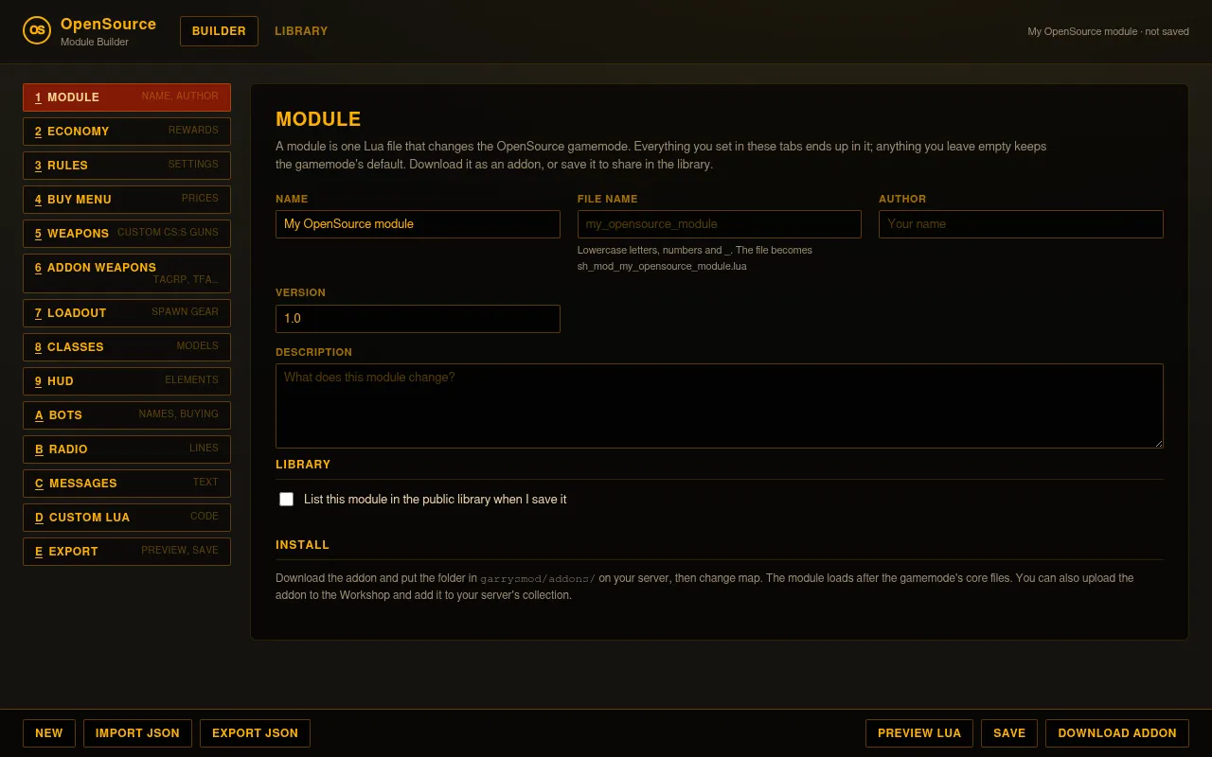The image size is (1212, 757).
Task: Click the sh_mod_my_opensource_module.lua filename hint
Action: point(662,267)
